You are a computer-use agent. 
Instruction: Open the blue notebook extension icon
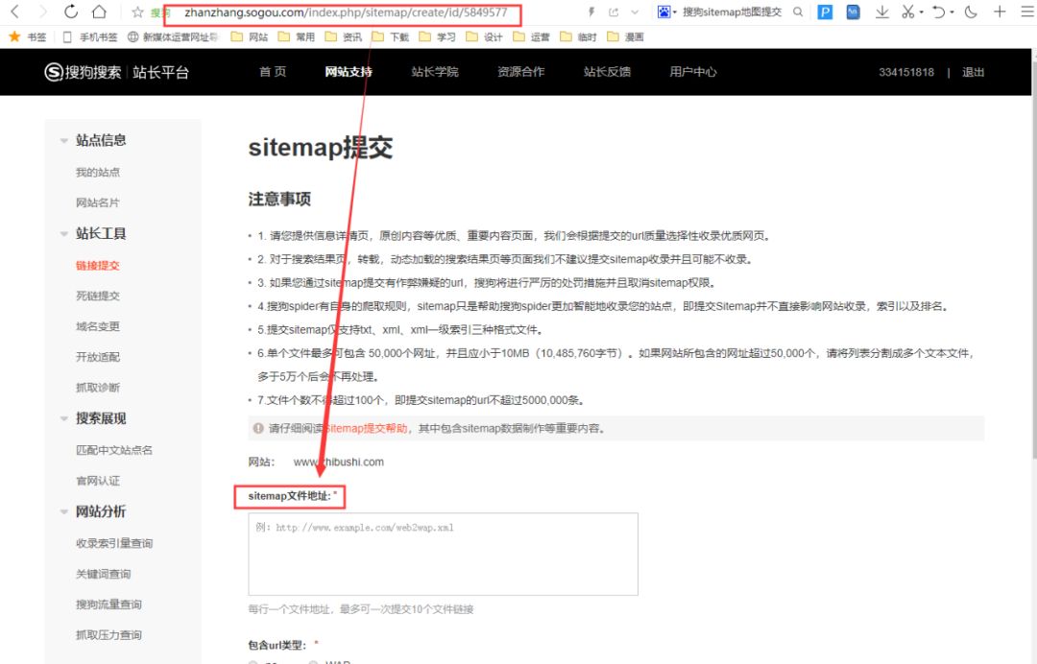pos(854,12)
